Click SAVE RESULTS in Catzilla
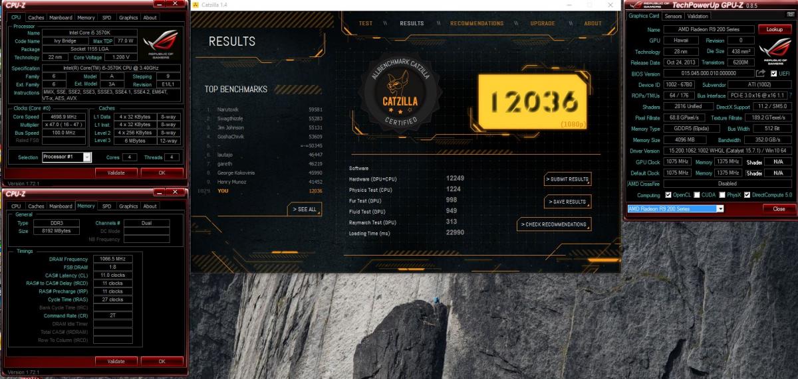Image resolution: width=798 pixels, height=379 pixels. [567, 202]
